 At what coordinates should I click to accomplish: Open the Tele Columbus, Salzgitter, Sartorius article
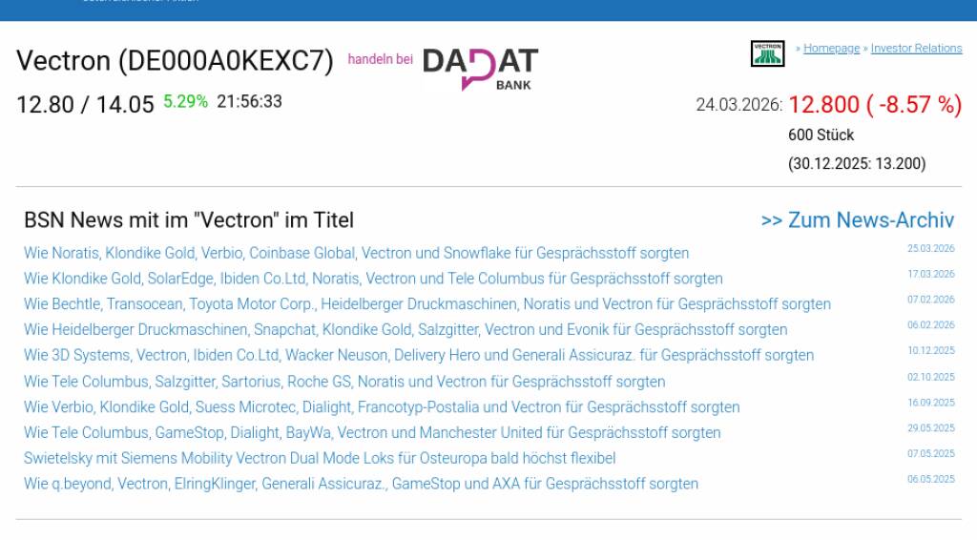click(x=344, y=382)
